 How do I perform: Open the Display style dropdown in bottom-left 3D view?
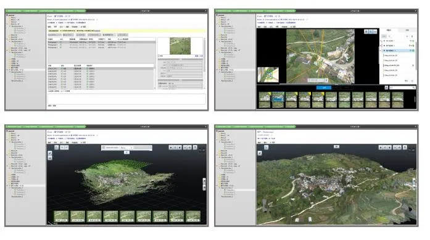coord(126,148)
